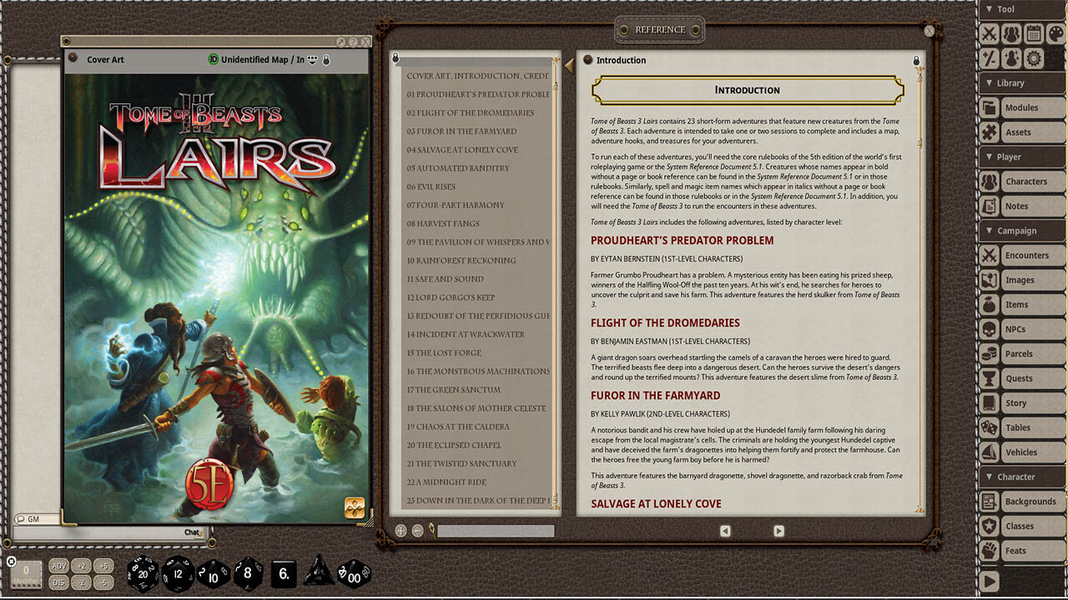Viewport: 1068px width, 600px height.
Task: Open the Options gear tool icon
Action: pos(1033,58)
